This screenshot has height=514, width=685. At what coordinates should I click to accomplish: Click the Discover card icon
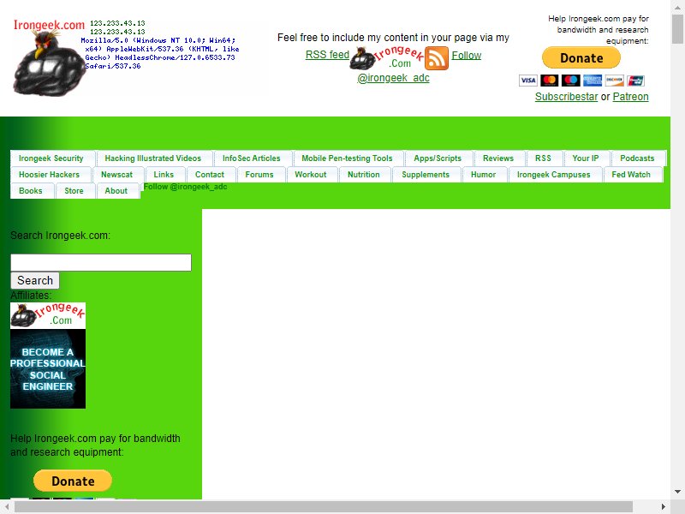pos(614,81)
